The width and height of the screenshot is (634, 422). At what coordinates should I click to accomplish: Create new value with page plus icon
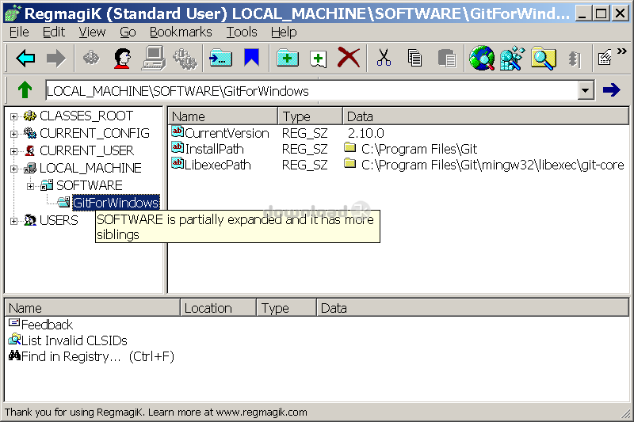coord(319,59)
